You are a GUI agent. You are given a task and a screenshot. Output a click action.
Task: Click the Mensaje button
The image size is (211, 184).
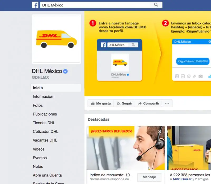tap(149, 177)
